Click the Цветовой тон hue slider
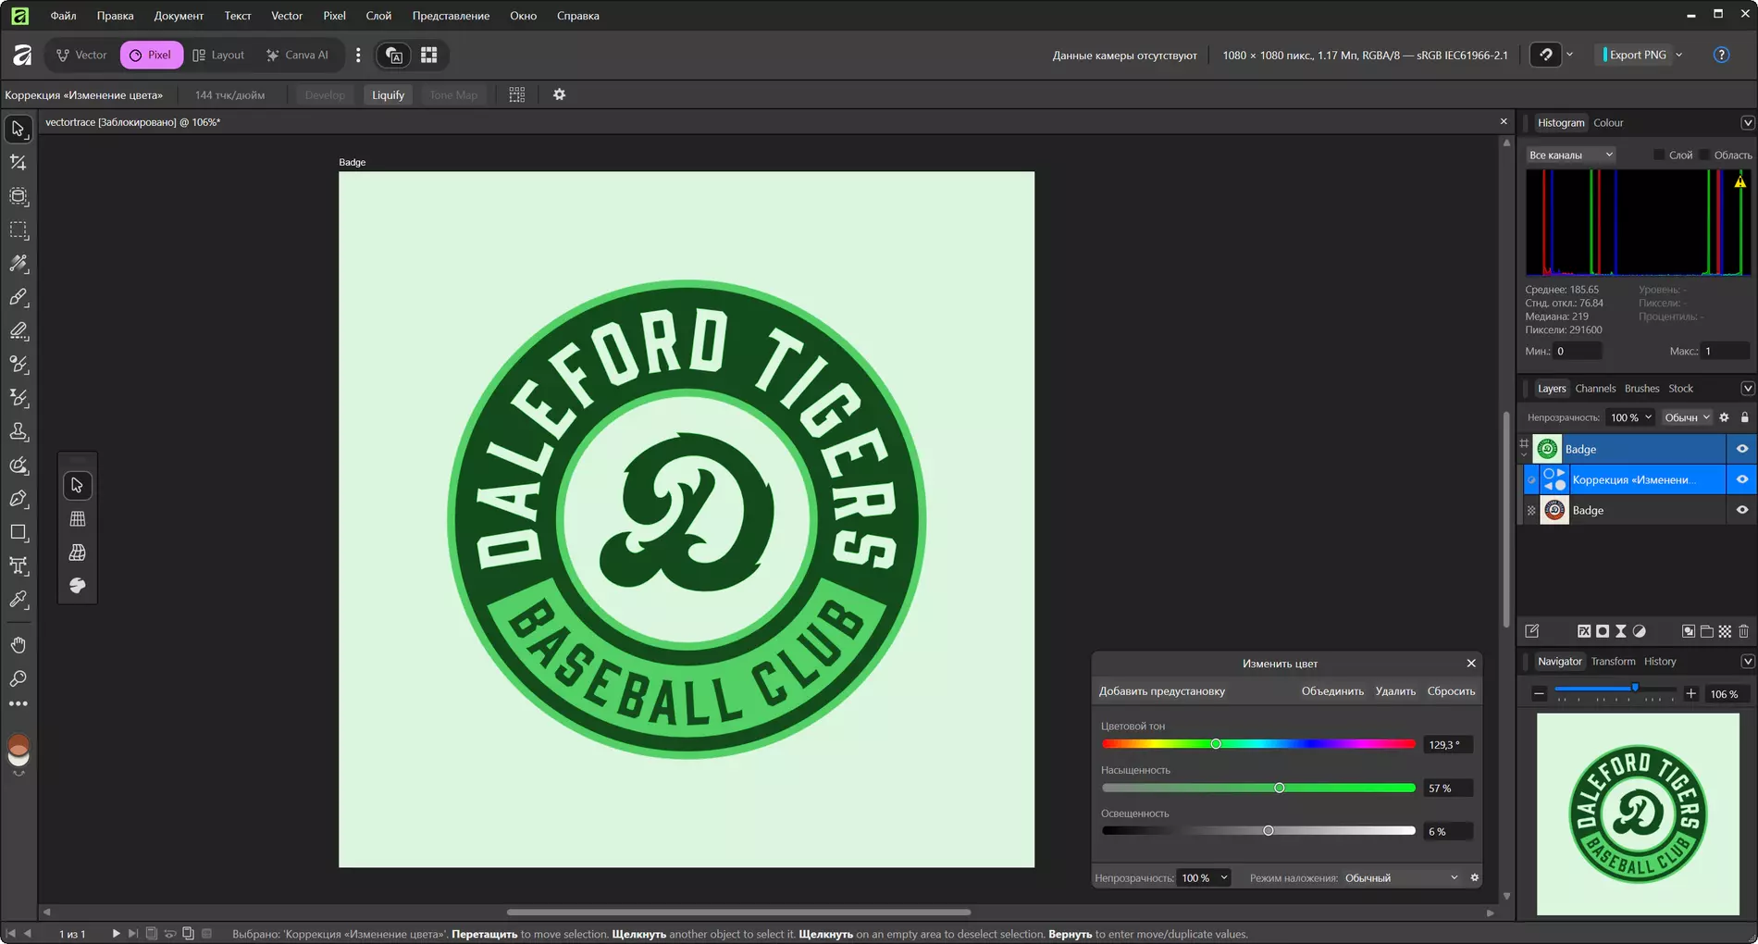This screenshot has width=1758, height=944. point(1258,744)
